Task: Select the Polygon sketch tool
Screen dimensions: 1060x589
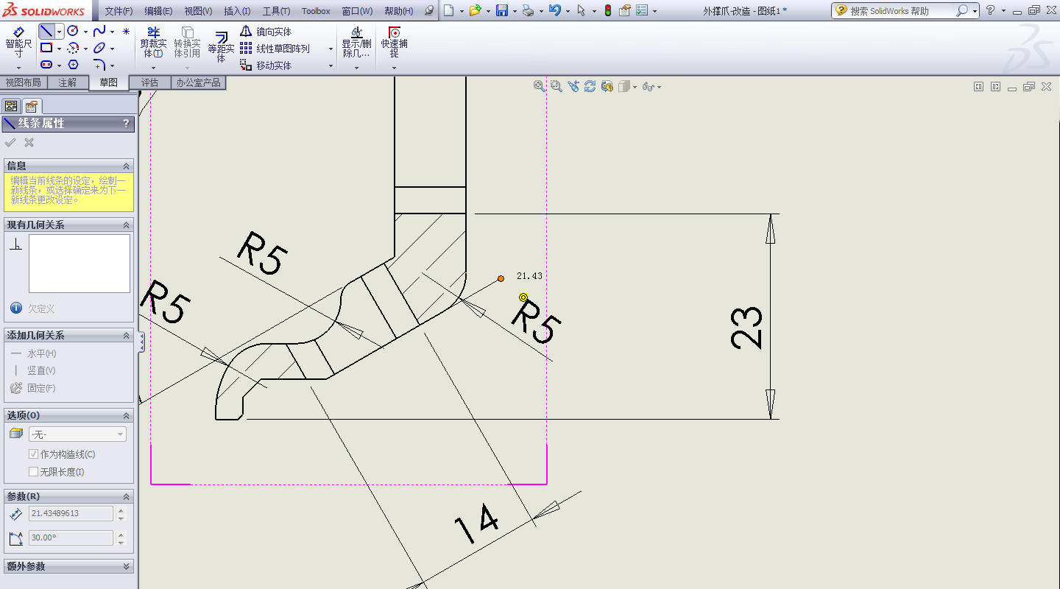Action: tap(73, 65)
